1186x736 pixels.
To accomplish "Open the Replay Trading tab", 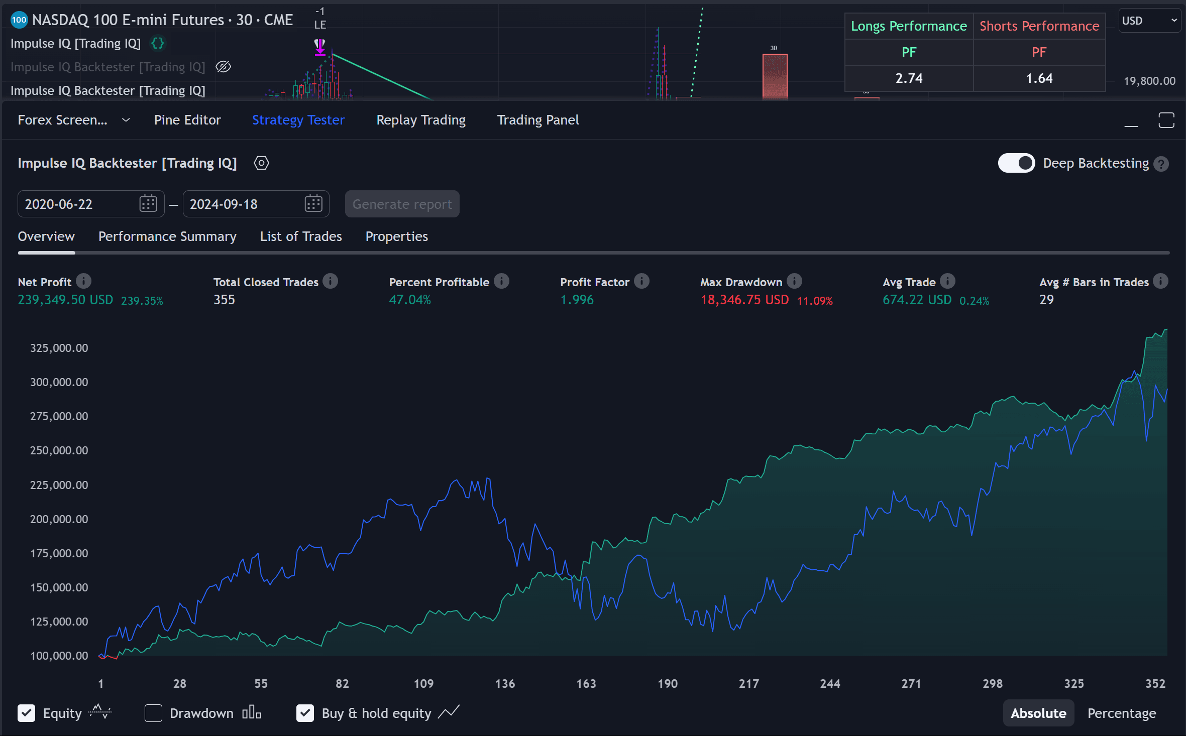I will point(421,120).
